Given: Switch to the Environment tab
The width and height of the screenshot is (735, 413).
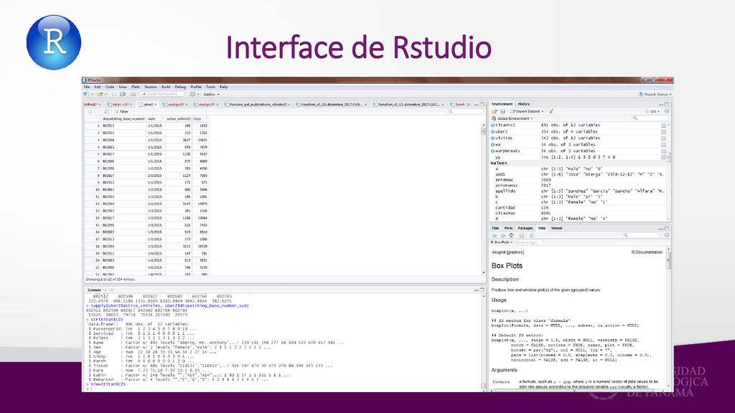Looking at the screenshot, I should click(502, 104).
